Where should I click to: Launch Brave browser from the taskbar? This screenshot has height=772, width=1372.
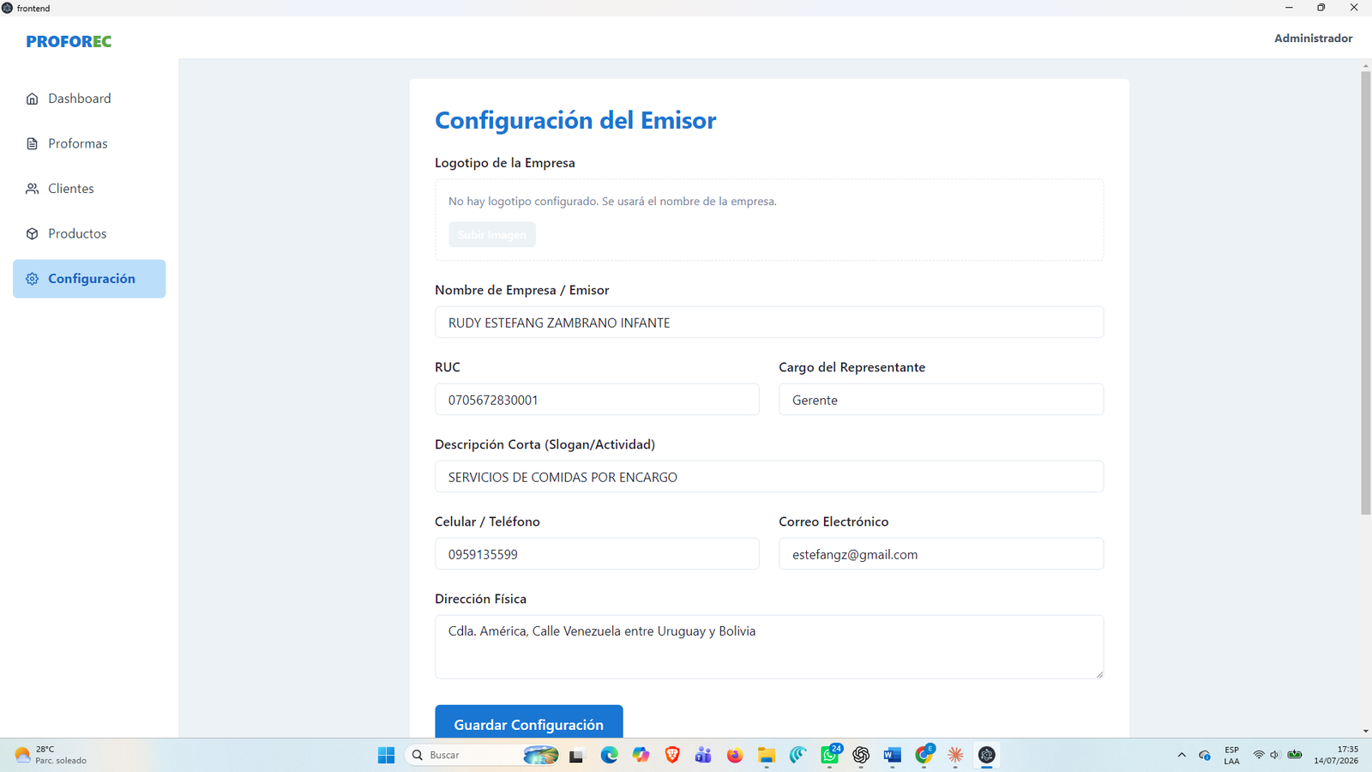tap(672, 755)
